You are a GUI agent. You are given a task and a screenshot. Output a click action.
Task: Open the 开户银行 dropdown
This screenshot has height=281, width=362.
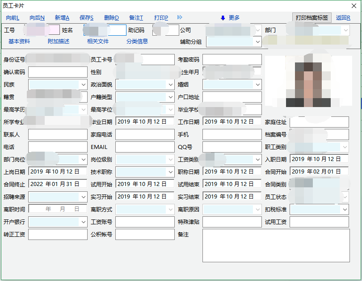pyautogui.click(x=83, y=222)
